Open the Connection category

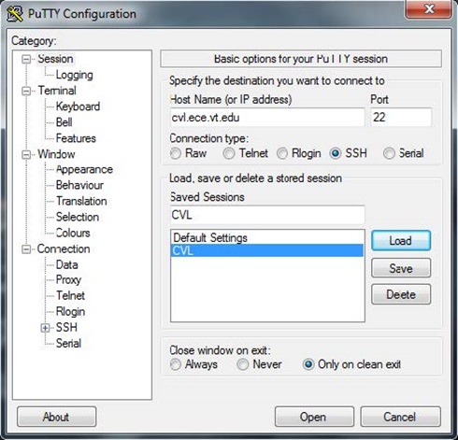64,249
